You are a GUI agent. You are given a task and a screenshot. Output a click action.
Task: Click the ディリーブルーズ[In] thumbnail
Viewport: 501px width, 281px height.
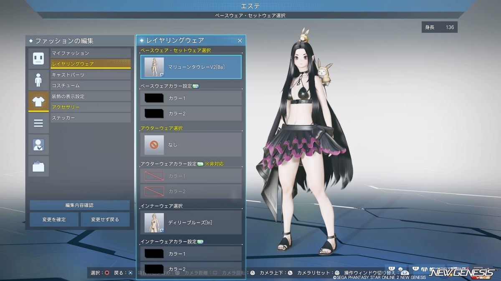tap(154, 223)
